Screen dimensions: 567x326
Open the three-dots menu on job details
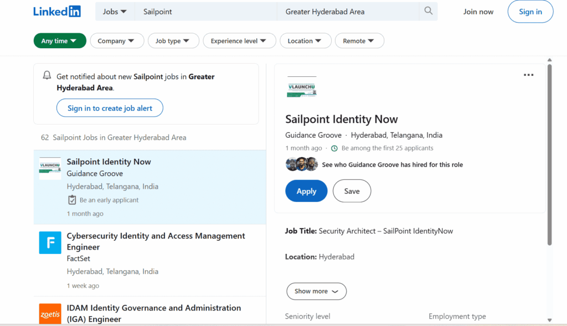(x=528, y=75)
